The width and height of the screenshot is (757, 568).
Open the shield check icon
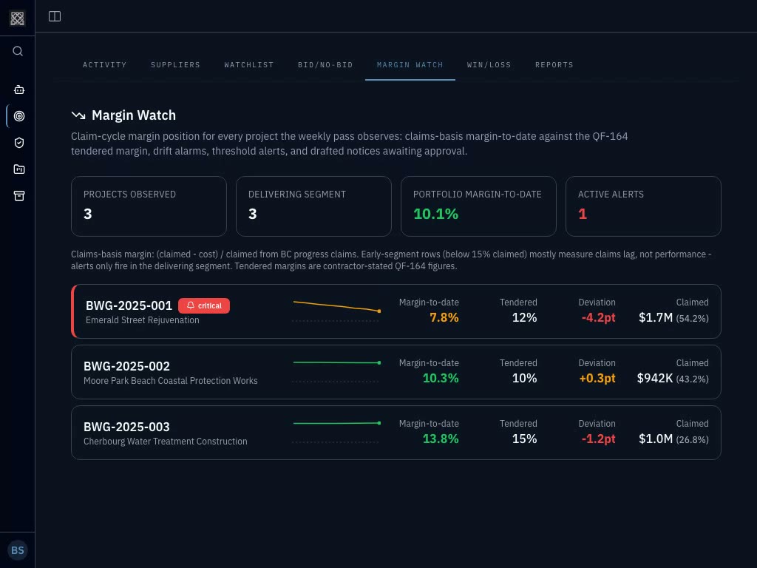pyautogui.click(x=18, y=143)
